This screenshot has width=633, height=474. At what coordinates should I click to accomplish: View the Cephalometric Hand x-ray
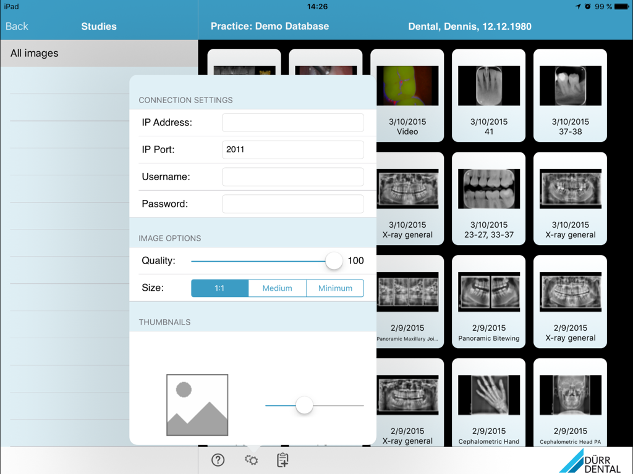coord(488,401)
